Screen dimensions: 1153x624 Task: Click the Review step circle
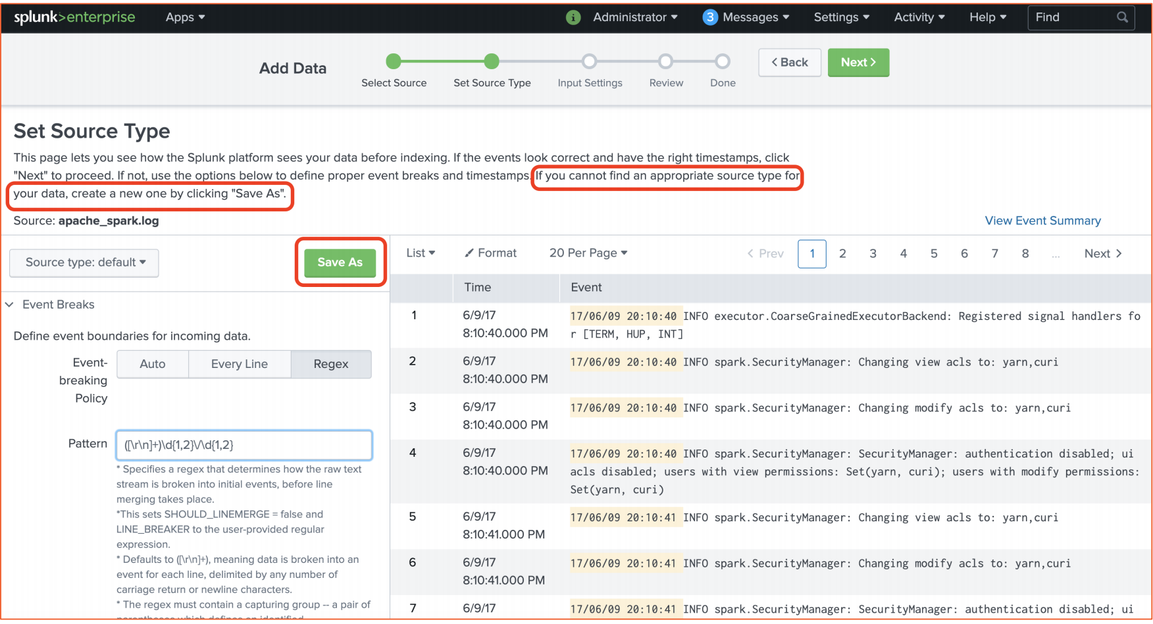tap(666, 61)
